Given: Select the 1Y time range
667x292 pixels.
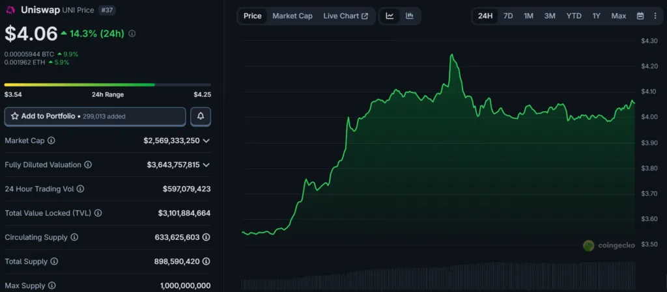Looking at the screenshot, I should pos(597,16).
